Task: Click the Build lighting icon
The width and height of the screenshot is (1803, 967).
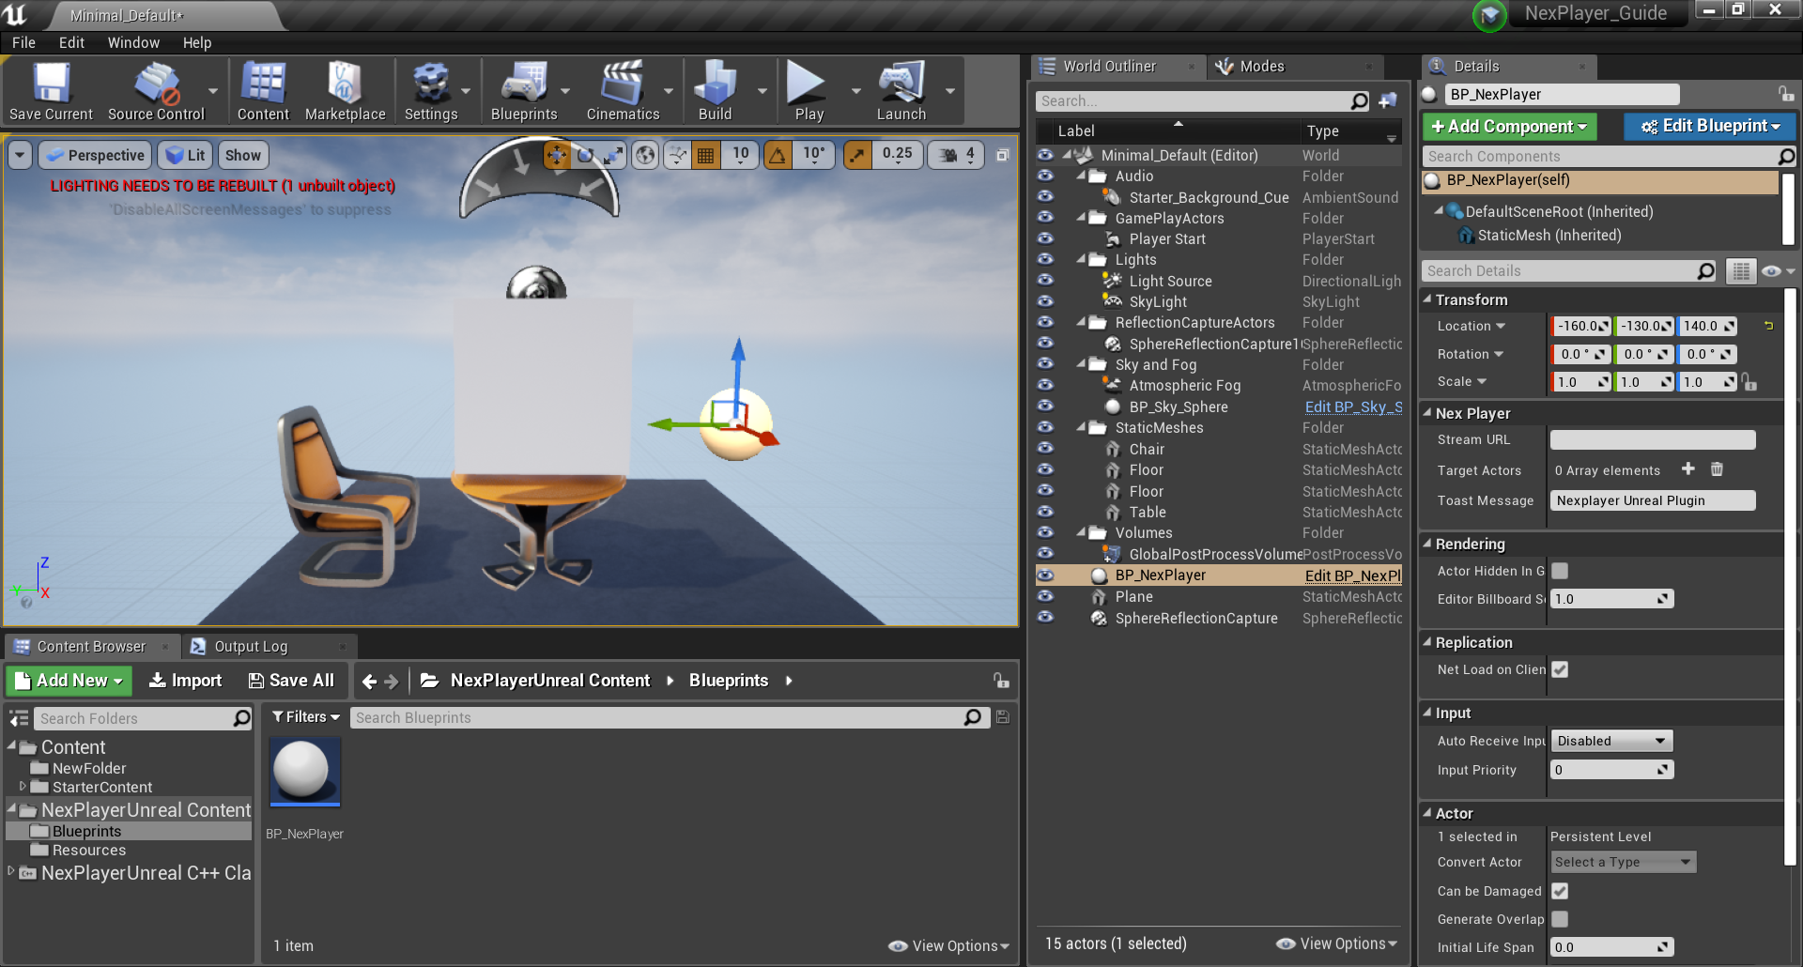Action: pos(715,91)
